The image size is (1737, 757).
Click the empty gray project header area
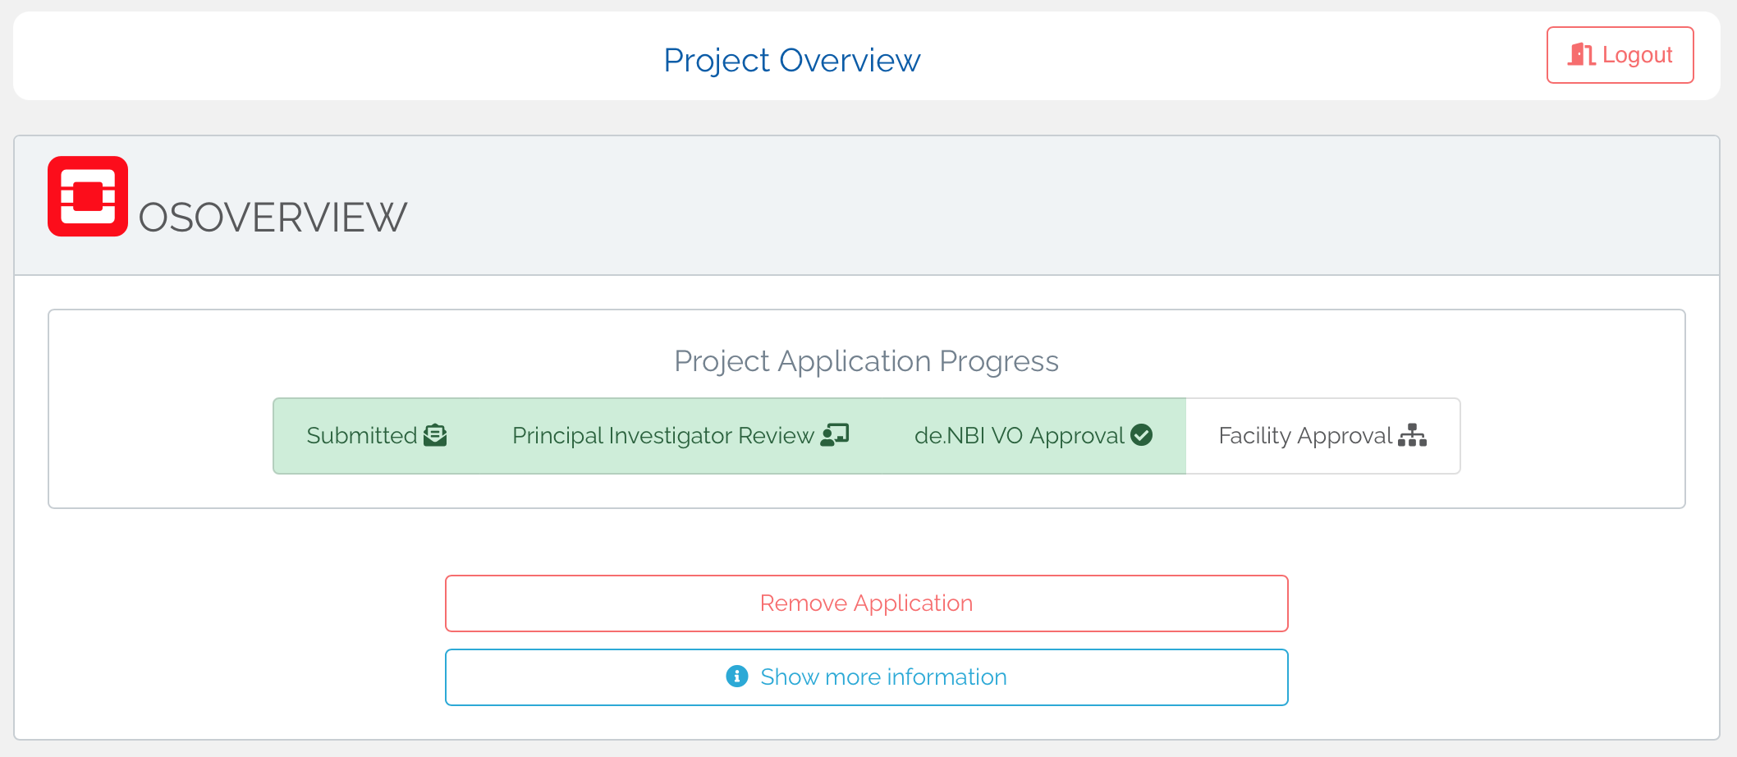pos(1067,205)
